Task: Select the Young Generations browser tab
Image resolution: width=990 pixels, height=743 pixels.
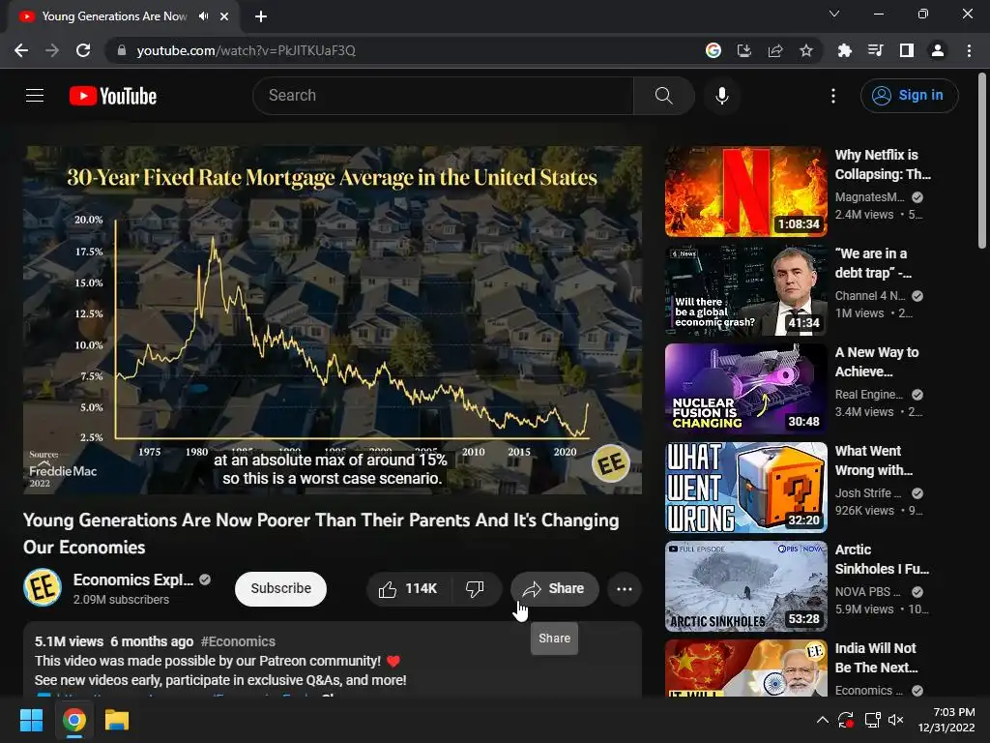Action: [x=114, y=16]
